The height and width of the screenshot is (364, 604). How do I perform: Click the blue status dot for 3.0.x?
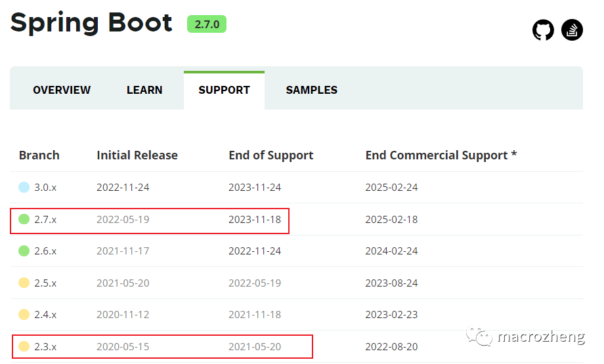(x=24, y=188)
